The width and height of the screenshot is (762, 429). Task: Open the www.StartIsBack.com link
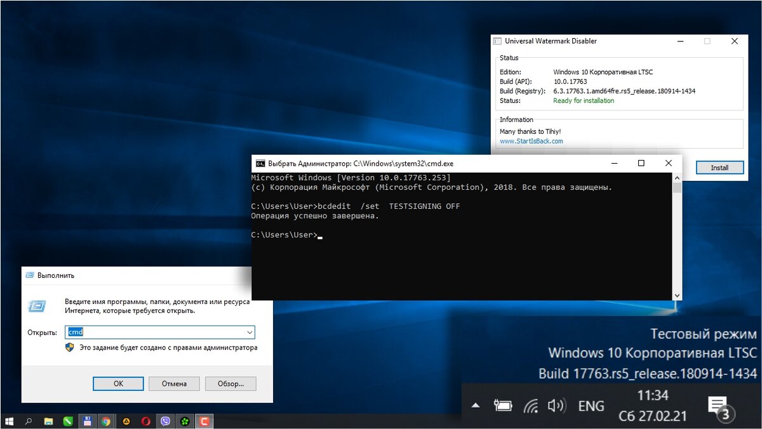tap(531, 141)
